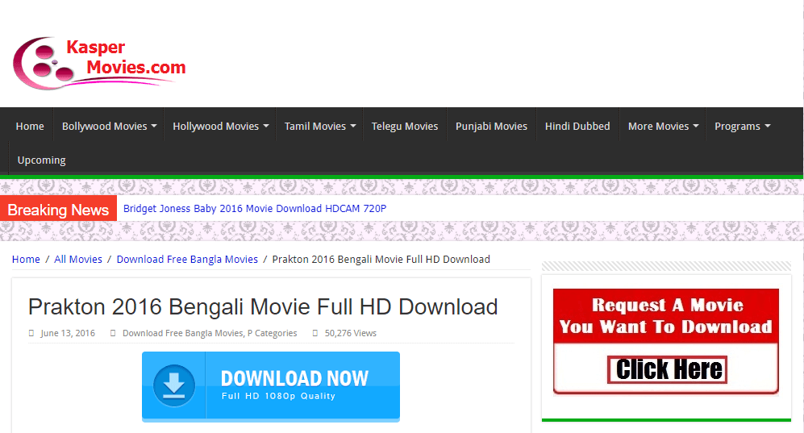Click the category icon before Download Free Bangla Movies
Screen dimensions: 804x433
point(113,333)
